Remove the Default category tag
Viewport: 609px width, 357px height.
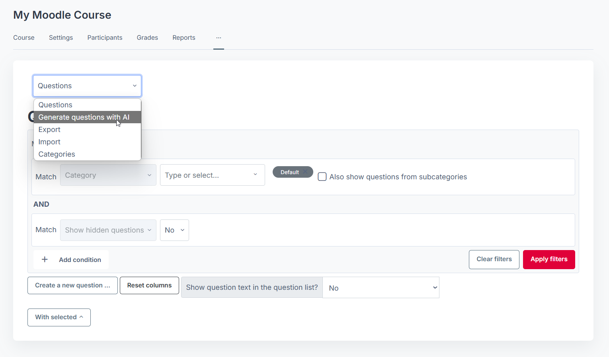coord(305,172)
